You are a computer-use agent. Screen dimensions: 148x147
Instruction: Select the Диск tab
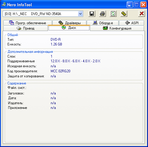pyautogui.click(x=69, y=28)
